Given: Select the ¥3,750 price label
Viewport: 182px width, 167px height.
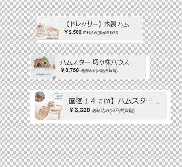Looking at the screenshot, I should click(70, 70).
